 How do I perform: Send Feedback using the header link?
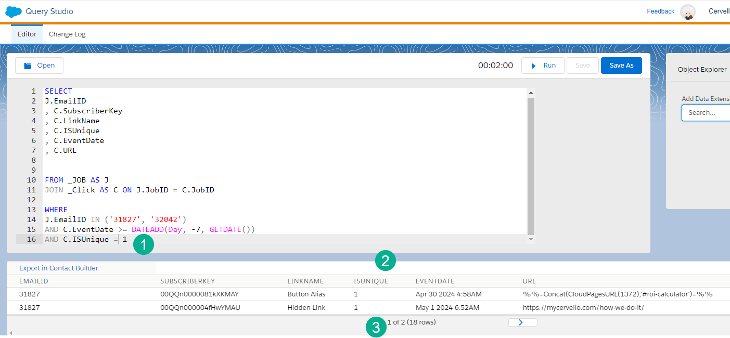click(x=660, y=11)
